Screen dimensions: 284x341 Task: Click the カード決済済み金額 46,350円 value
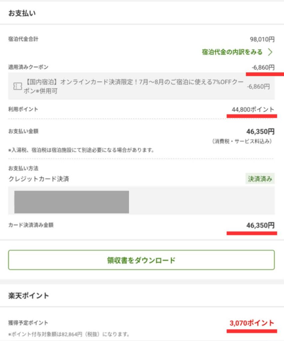(260, 225)
